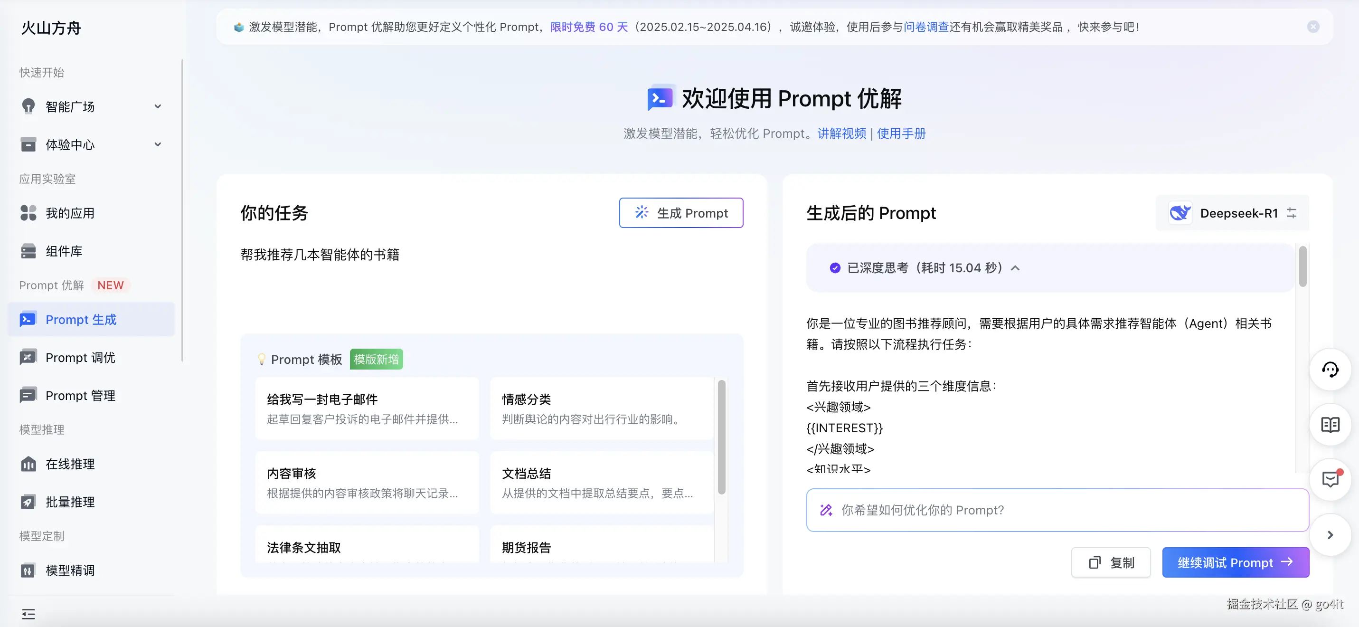Open the documentation book icon
The height and width of the screenshot is (627, 1359).
click(x=1331, y=424)
